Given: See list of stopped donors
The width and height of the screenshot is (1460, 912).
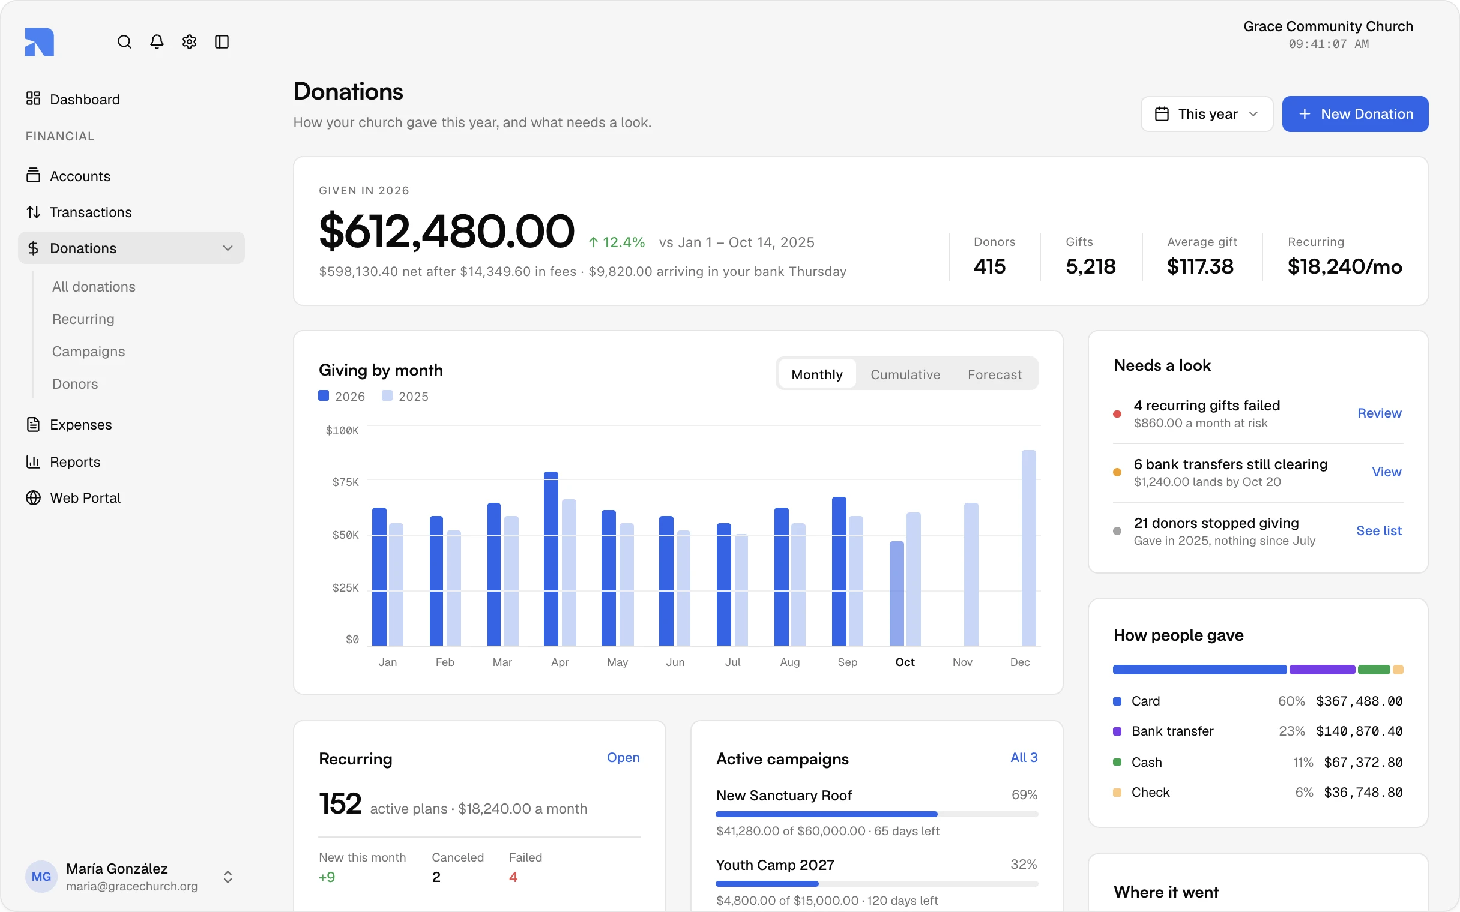Looking at the screenshot, I should (1378, 531).
